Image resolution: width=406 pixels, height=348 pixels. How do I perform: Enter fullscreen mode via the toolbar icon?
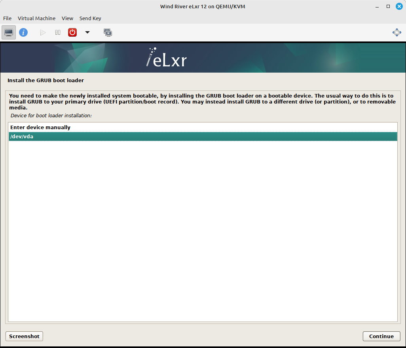[x=397, y=32]
